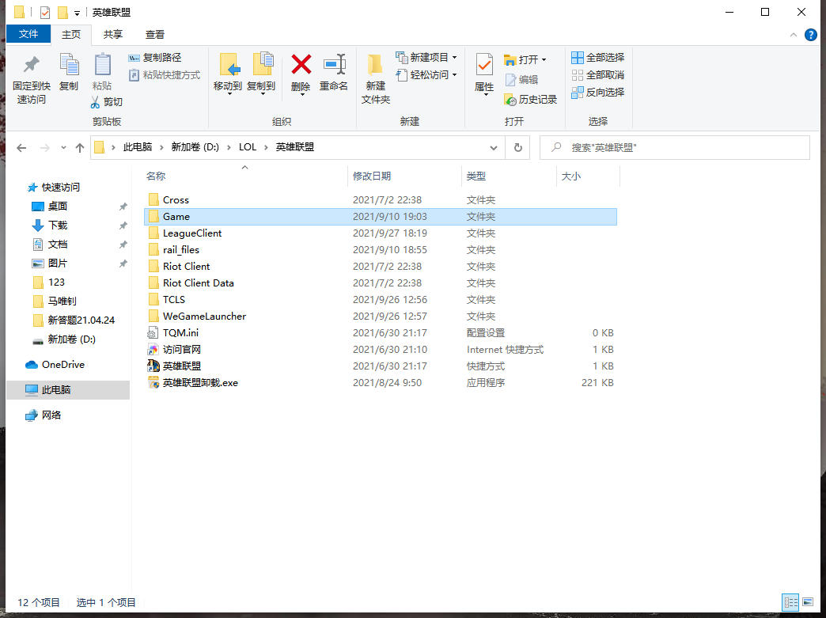Open the Copy to (复制到) menu
The image size is (826, 618).
click(x=261, y=74)
